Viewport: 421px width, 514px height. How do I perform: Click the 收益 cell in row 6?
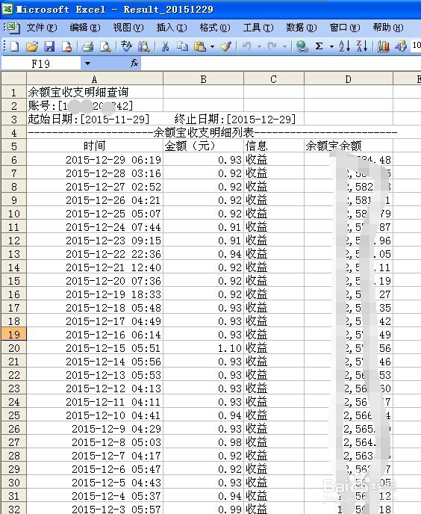[274, 160]
